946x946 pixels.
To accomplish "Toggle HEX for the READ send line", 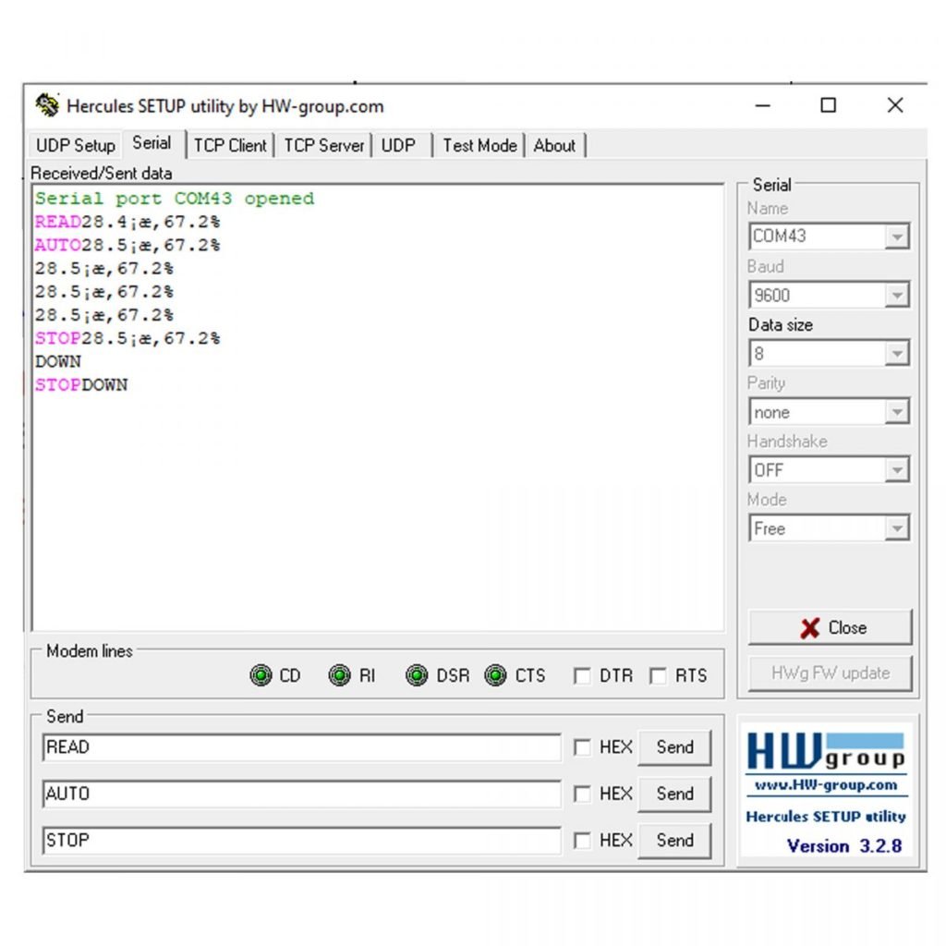I will [x=582, y=747].
